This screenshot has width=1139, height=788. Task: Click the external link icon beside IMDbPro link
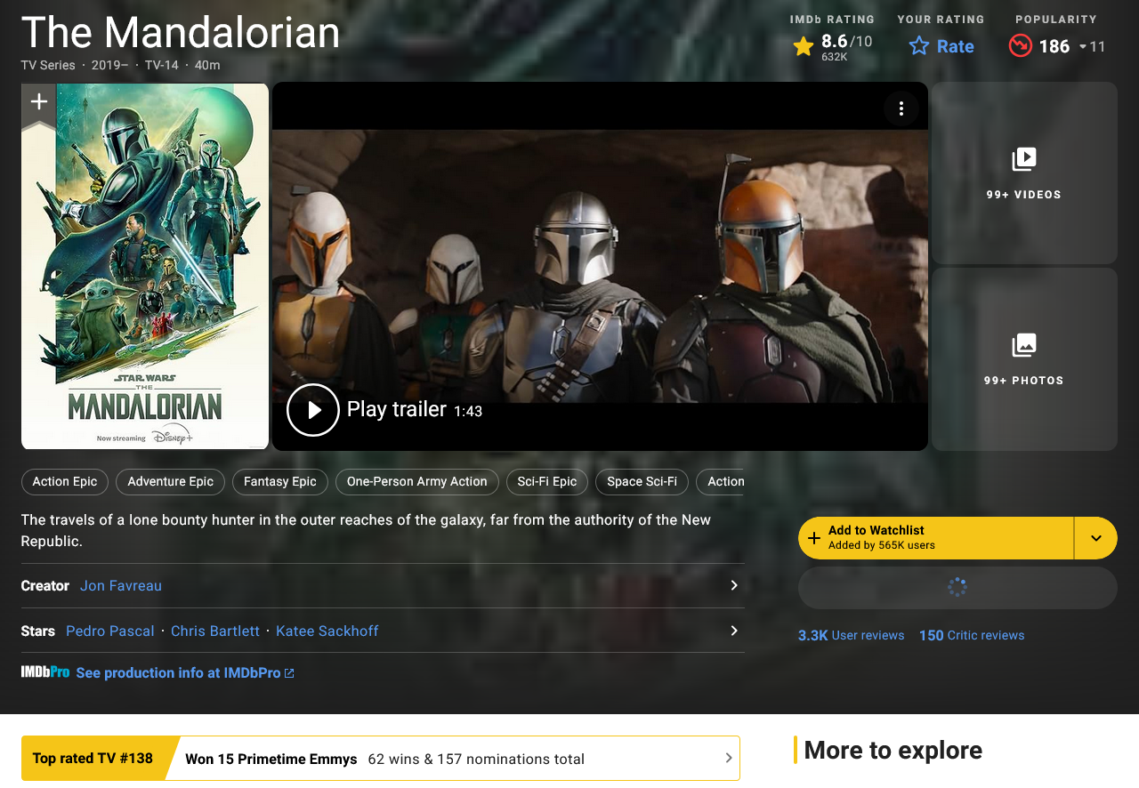289,673
